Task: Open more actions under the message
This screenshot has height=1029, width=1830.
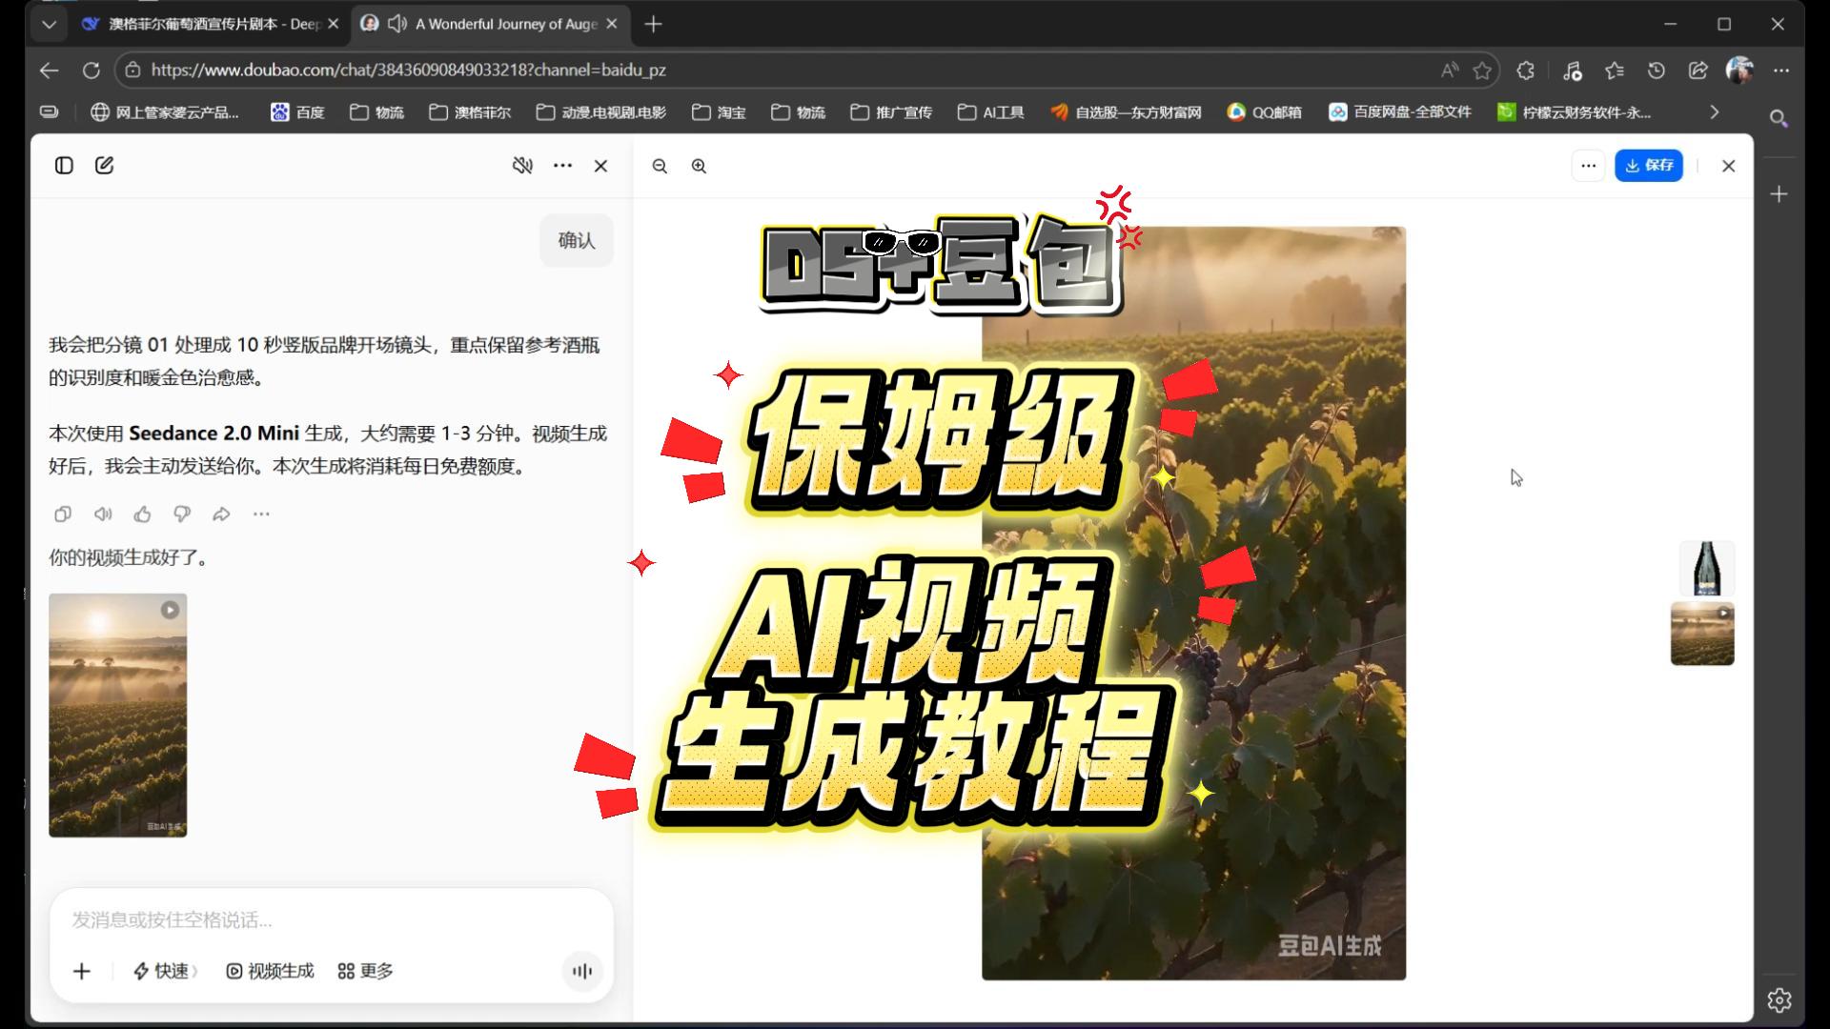Action: 261,514
